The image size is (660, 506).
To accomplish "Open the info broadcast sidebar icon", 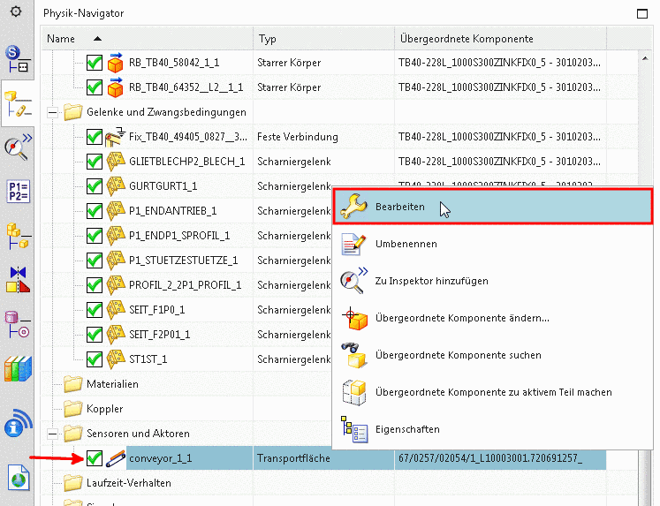I will [18, 423].
